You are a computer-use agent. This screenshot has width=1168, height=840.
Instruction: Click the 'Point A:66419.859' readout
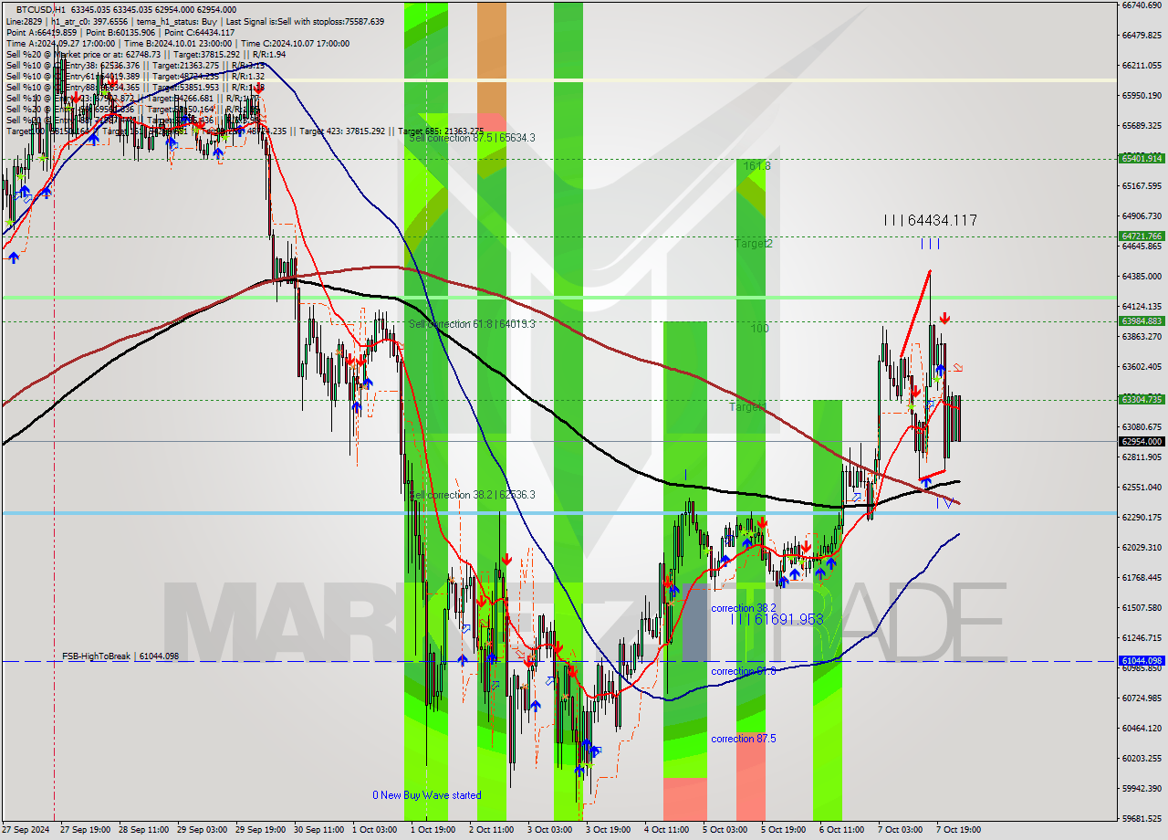pos(42,32)
